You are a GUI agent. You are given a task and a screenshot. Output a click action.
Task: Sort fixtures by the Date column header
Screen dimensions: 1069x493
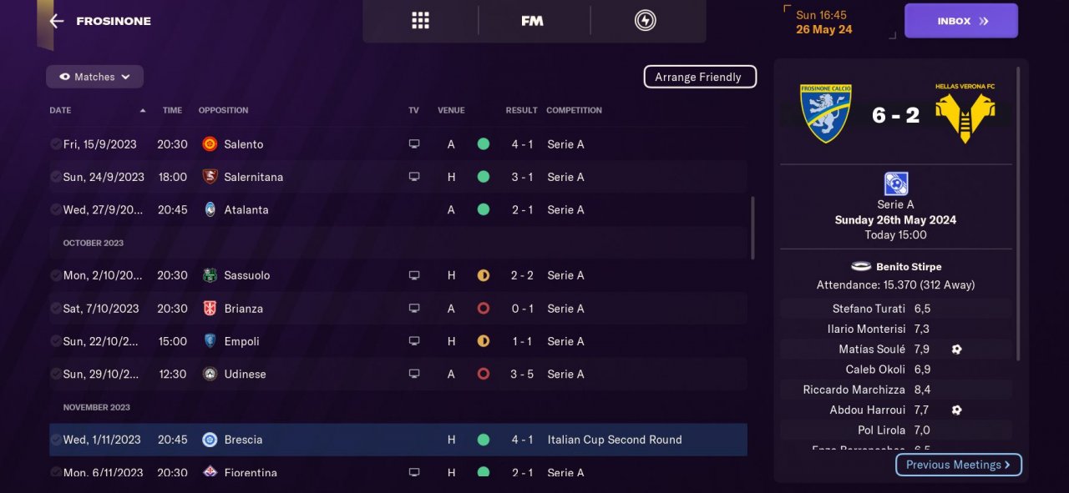coord(61,110)
